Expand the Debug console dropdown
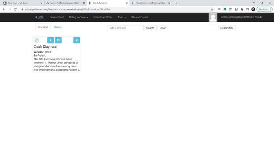 [78, 17]
